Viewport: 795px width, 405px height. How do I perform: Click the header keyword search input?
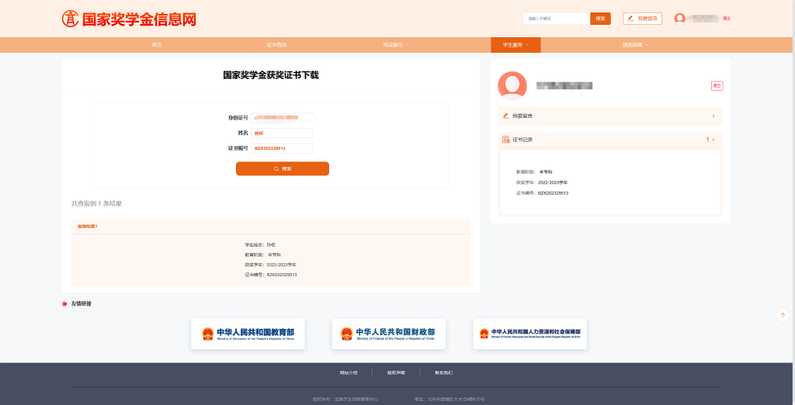(556, 19)
